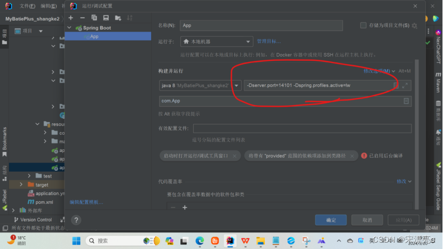Remove the selected configuration with the minus icon
The width and height of the screenshot is (443, 249).
(82, 18)
